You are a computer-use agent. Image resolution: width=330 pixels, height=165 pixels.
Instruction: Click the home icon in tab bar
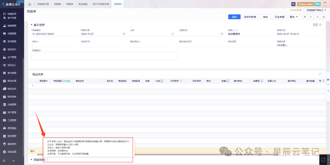tap(30, 4)
